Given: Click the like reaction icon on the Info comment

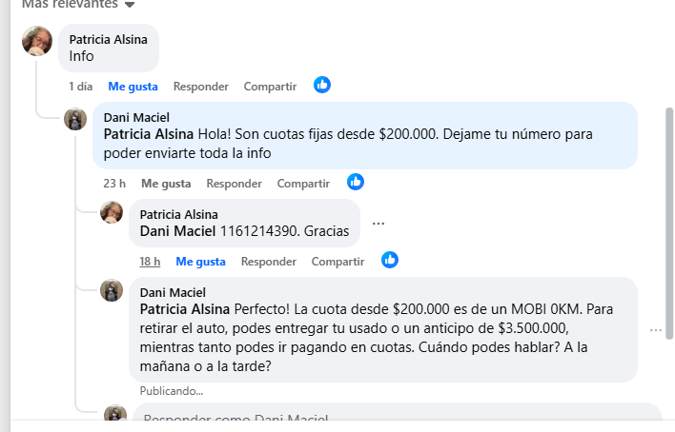Looking at the screenshot, I should click(x=322, y=85).
